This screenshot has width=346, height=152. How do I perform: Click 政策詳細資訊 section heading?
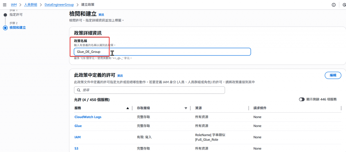click(88, 33)
